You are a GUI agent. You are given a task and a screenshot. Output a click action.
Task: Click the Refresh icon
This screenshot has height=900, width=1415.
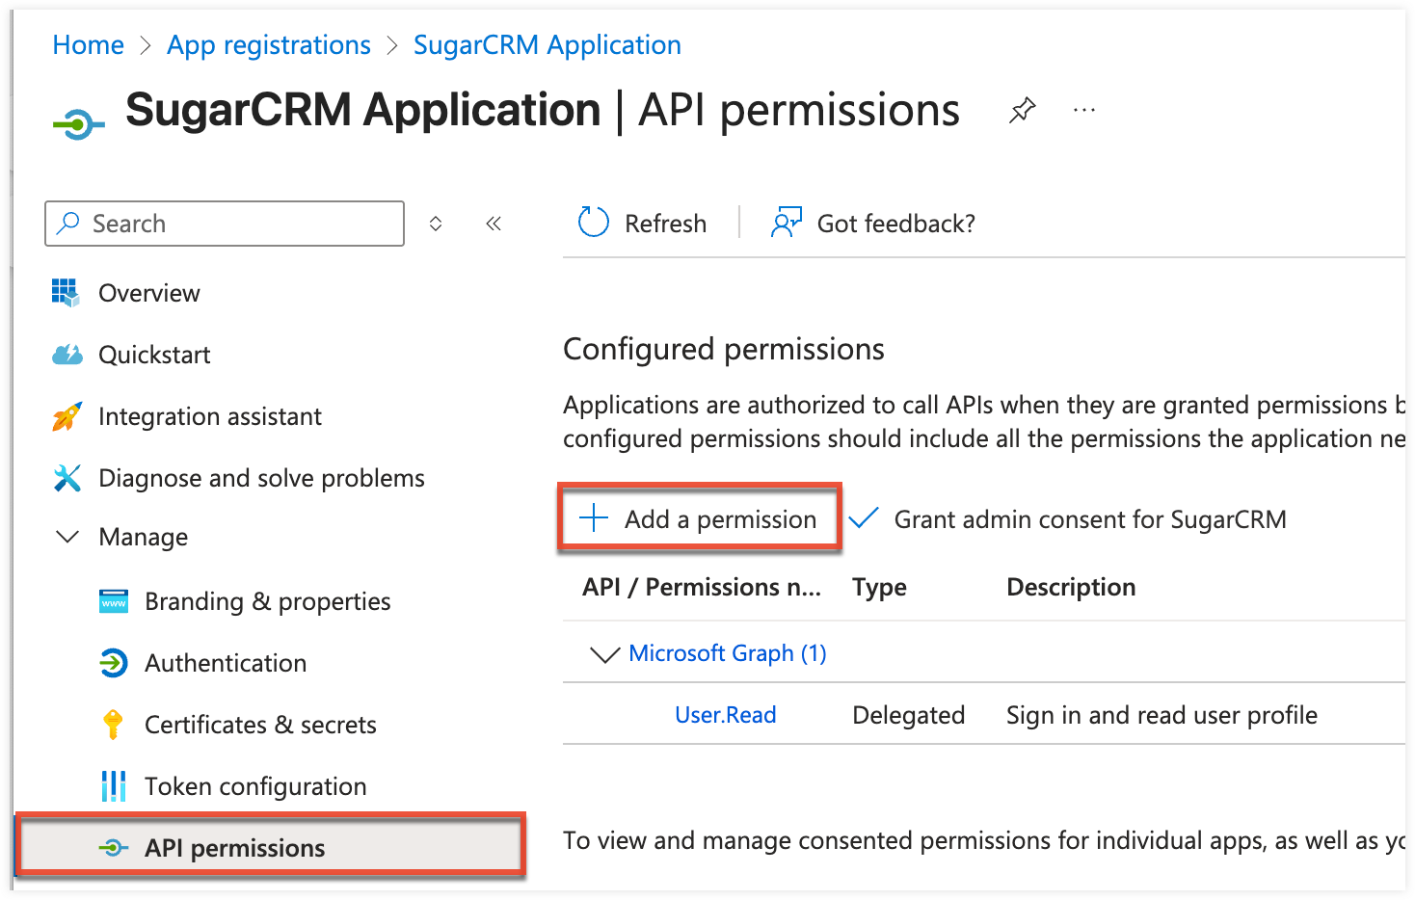(593, 222)
